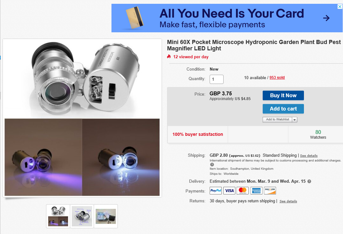Click the Mastercard payment icon
The image size is (343, 234).
[243, 191]
